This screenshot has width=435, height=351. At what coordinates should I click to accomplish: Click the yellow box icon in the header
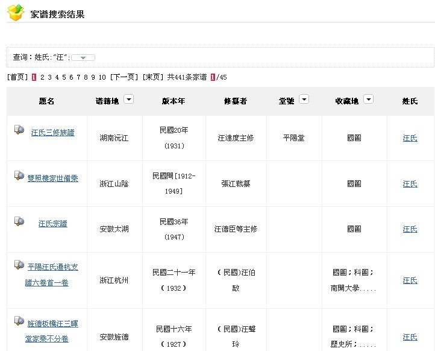click(16, 12)
